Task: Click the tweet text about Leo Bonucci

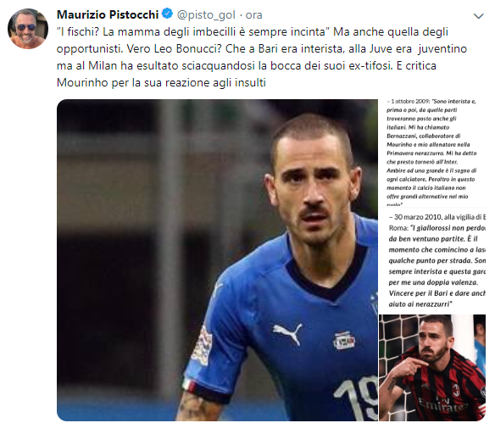Action: tap(262, 57)
